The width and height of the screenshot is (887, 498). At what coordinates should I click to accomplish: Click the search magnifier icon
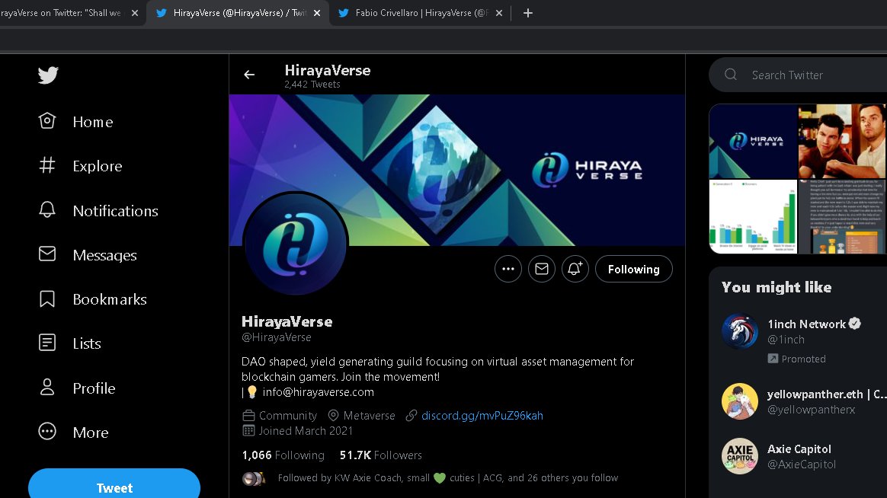coord(730,75)
